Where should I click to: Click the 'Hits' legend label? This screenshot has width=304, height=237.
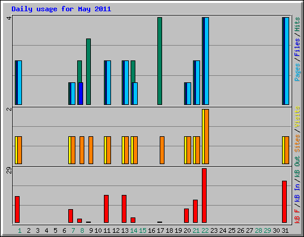coord(297,24)
